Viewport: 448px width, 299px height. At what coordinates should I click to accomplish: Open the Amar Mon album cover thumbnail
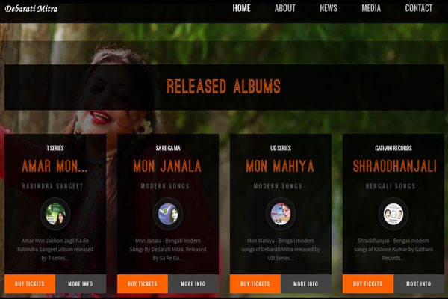[x=55, y=214]
